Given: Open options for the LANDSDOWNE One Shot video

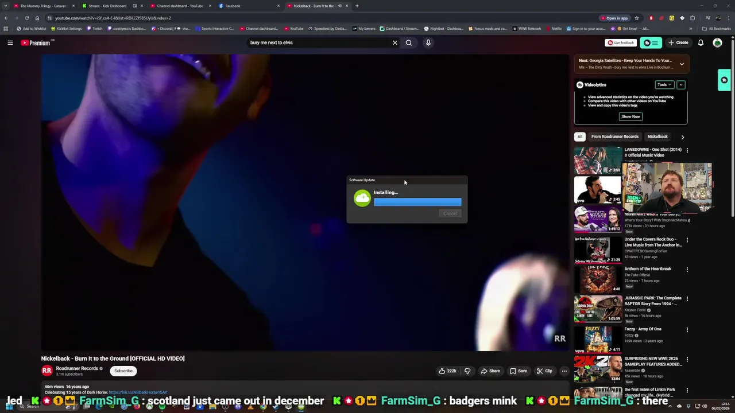Looking at the screenshot, I should pos(687,150).
